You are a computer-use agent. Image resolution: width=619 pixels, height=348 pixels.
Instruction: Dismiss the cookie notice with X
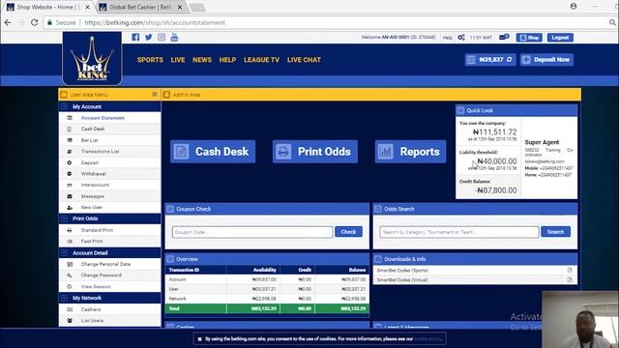tap(200, 339)
